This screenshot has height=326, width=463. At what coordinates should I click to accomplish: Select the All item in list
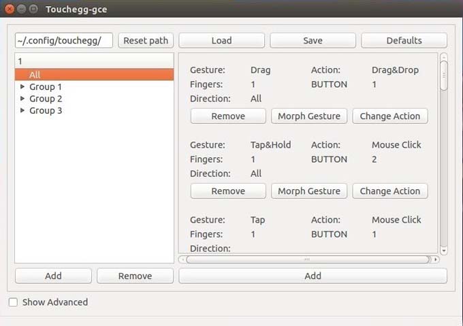click(35, 75)
